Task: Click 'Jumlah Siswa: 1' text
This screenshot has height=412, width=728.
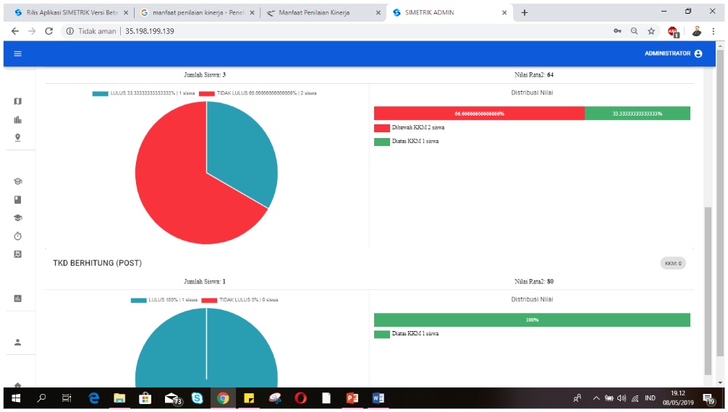Action: click(x=205, y=282)
